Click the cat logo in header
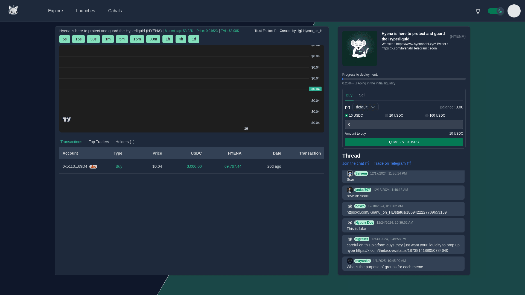The image size is (525, 295). coord(13,10)
